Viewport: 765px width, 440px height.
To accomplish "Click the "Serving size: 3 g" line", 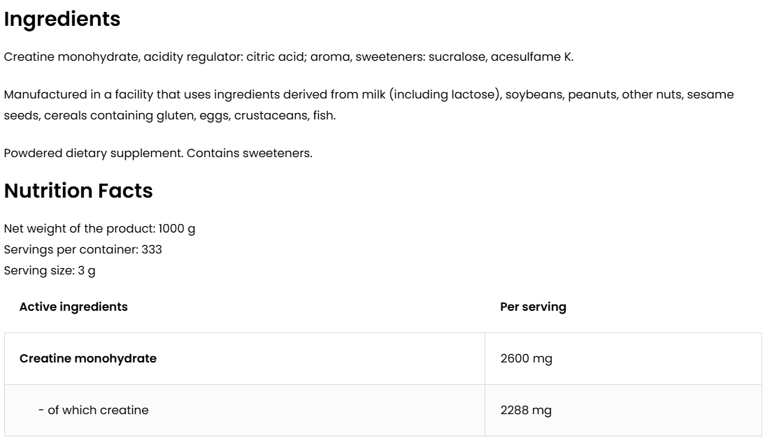I will tap(50, 270).
